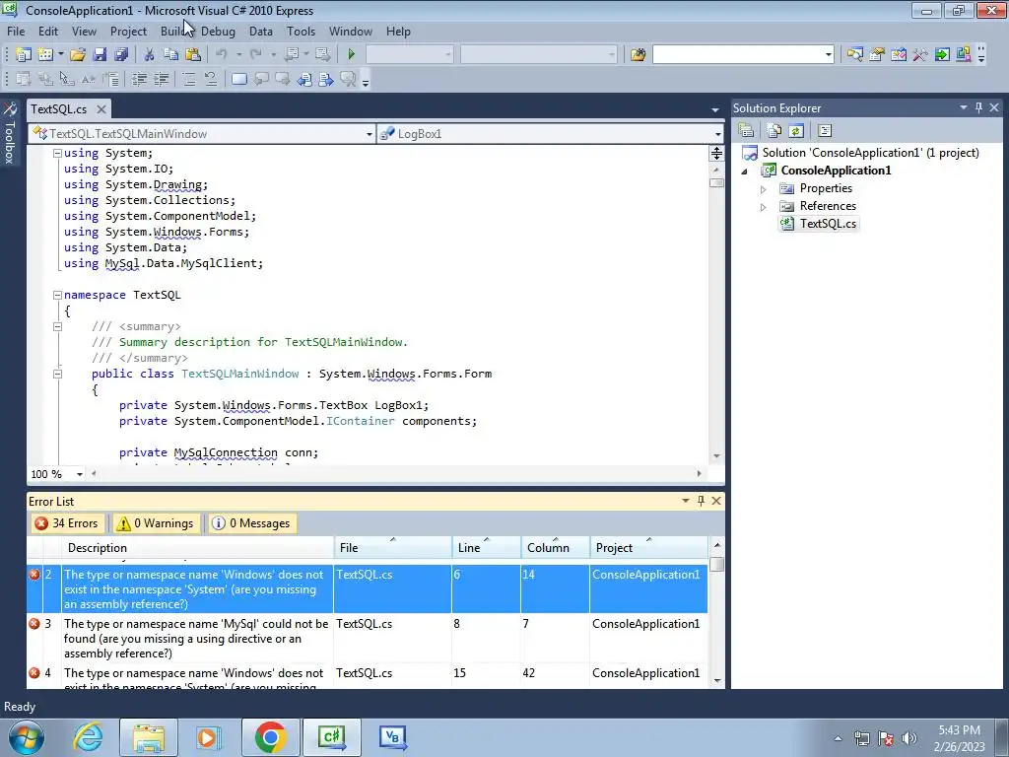Viewport: 1009px width, 757px height.
Task: Click the Paste clipboard icon
Action: tap(192, 55)
